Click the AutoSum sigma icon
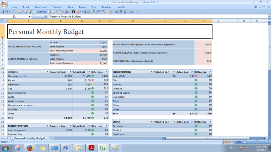The width and height of the screenshot is (271, 152). 125,12
